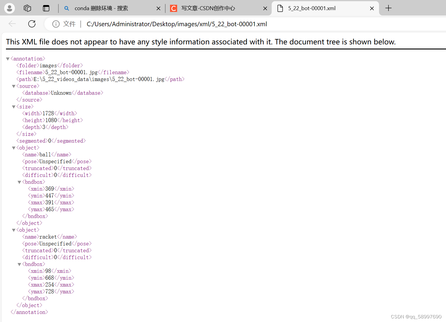Click the depth 3 value line
Screen dimensions: 446x322
pos(45,127)
